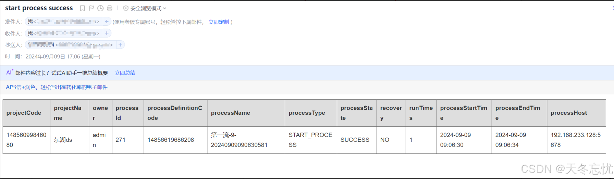Open the AI写信+润色 promotional link
The width and height of the screenshot is (614, 179).
point(57,87)
